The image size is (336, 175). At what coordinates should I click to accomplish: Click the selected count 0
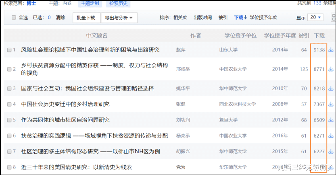click(49, 18)
